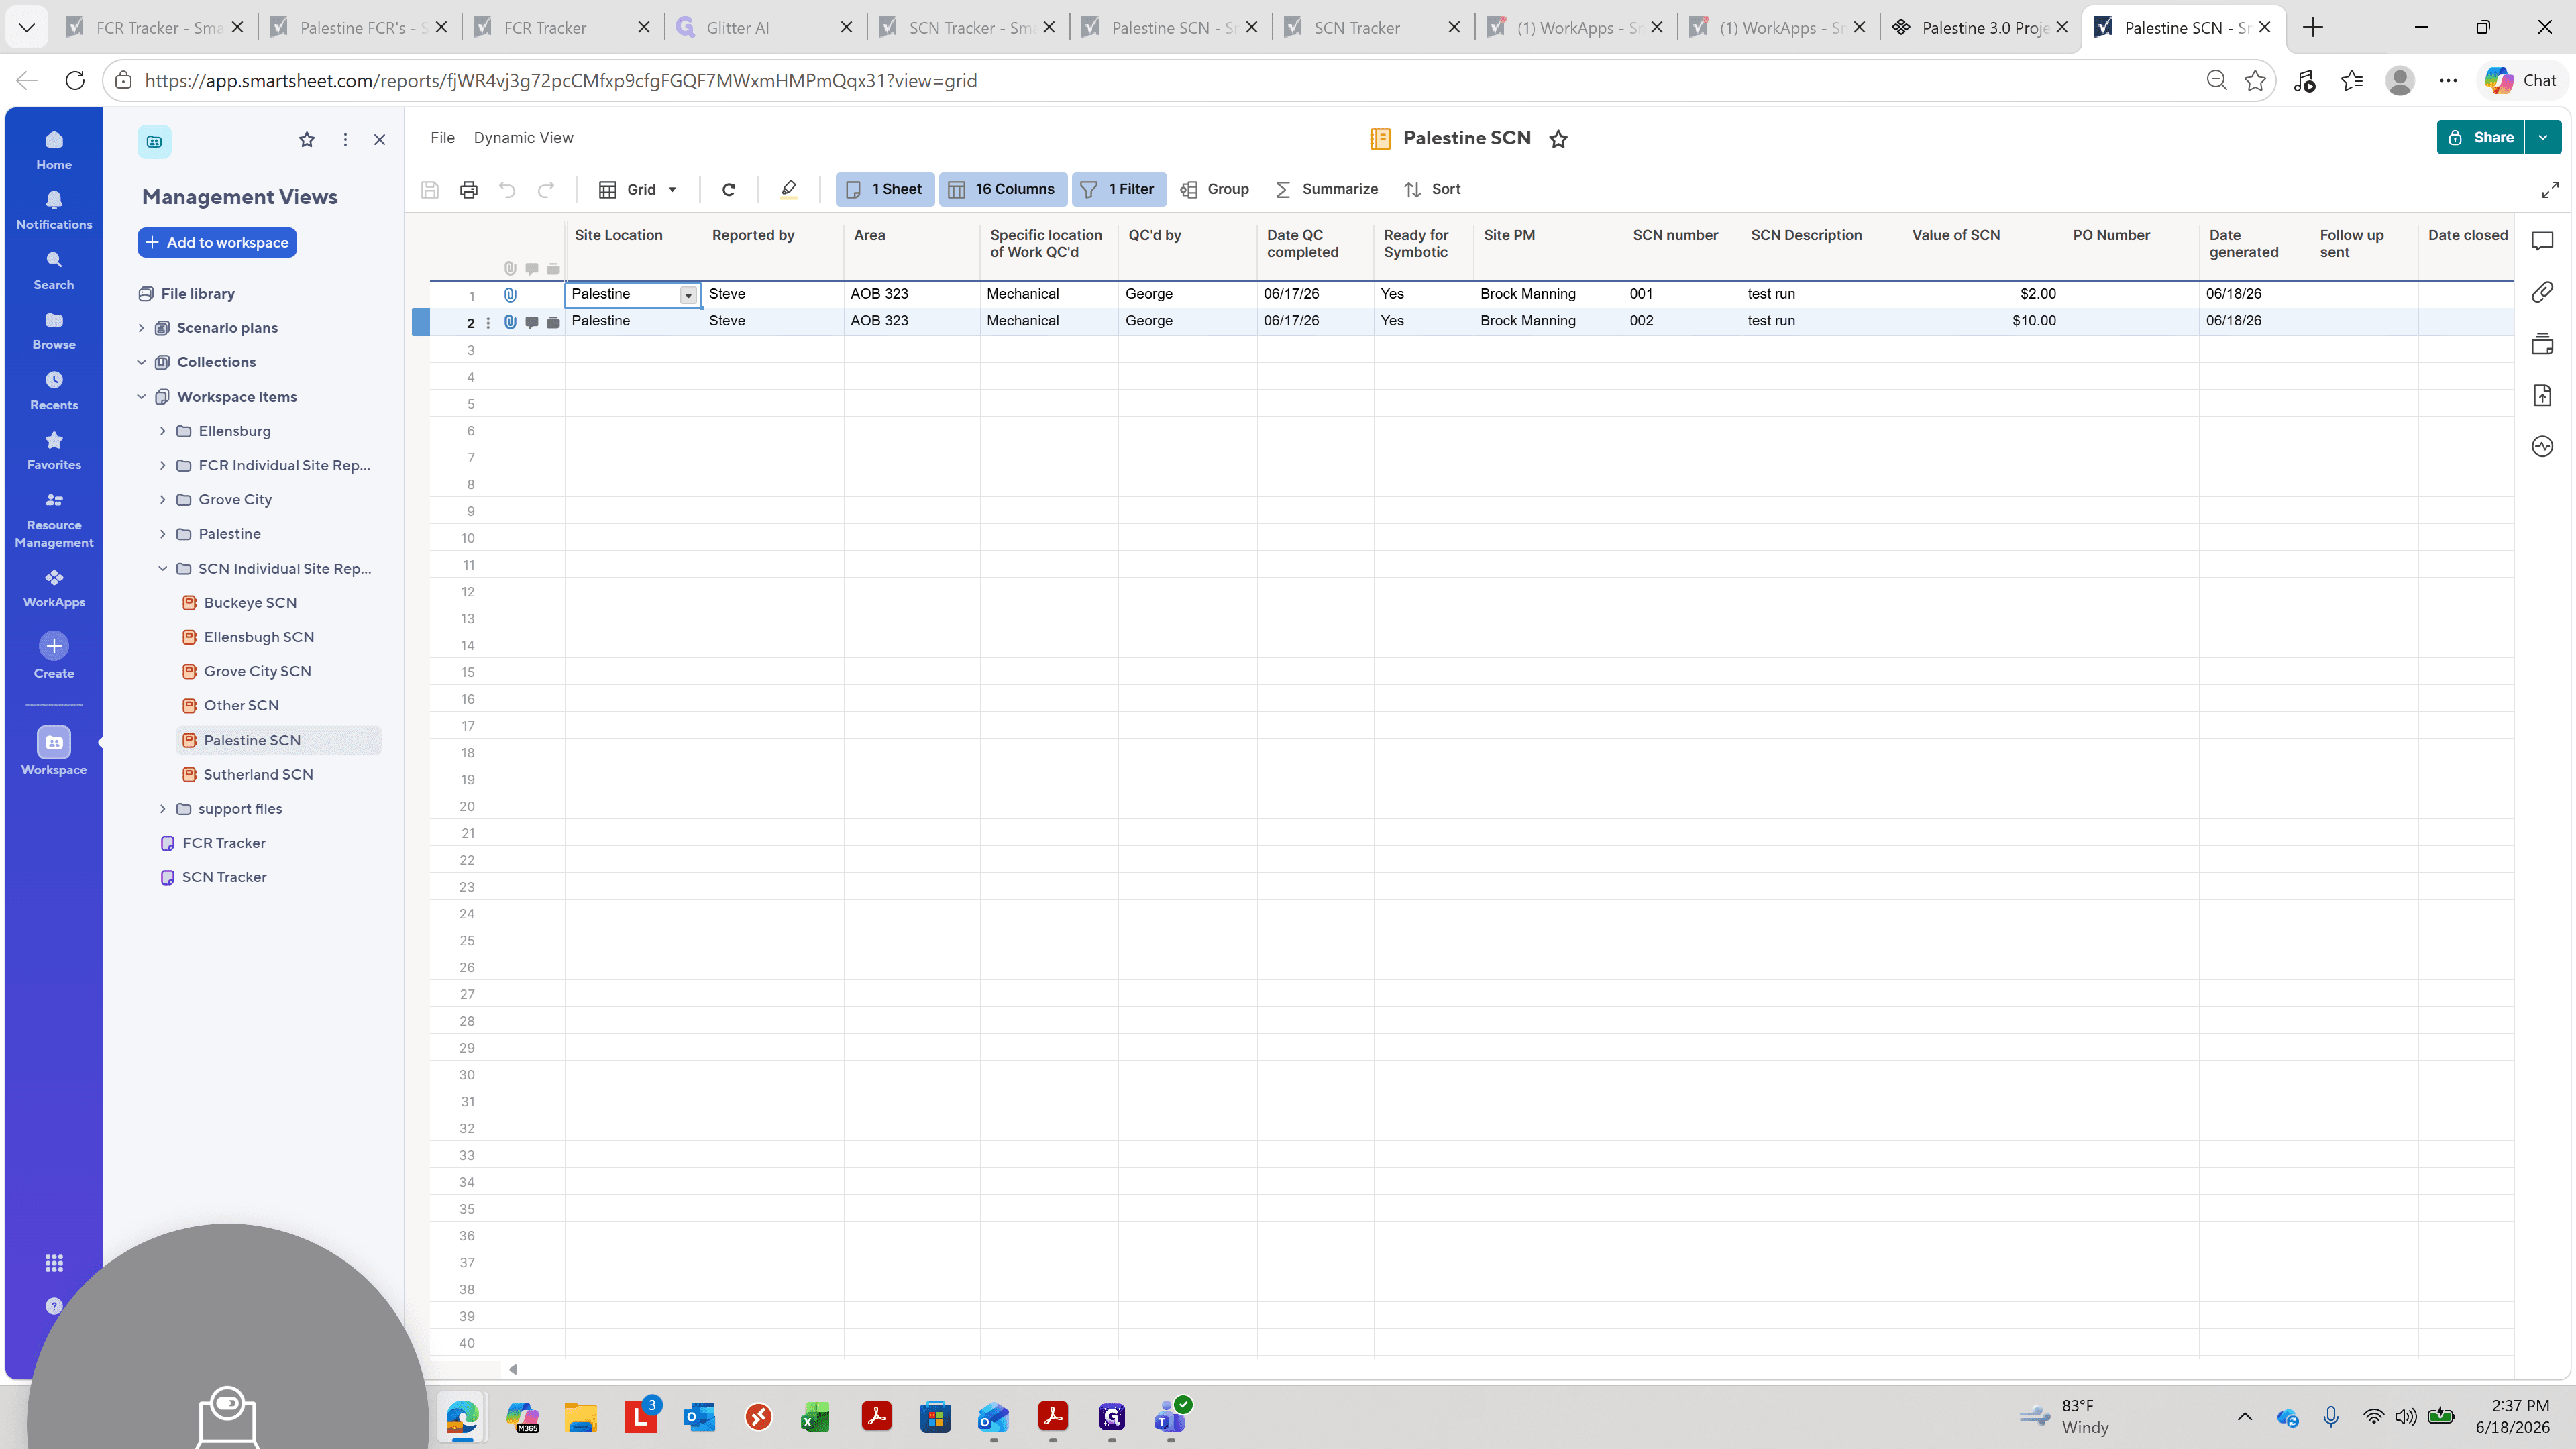
Task: Click the horizontal scroll left arrow
Action: click(x=513, y=1370)
